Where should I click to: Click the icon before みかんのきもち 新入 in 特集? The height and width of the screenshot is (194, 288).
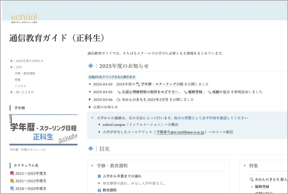pos(252,179)
